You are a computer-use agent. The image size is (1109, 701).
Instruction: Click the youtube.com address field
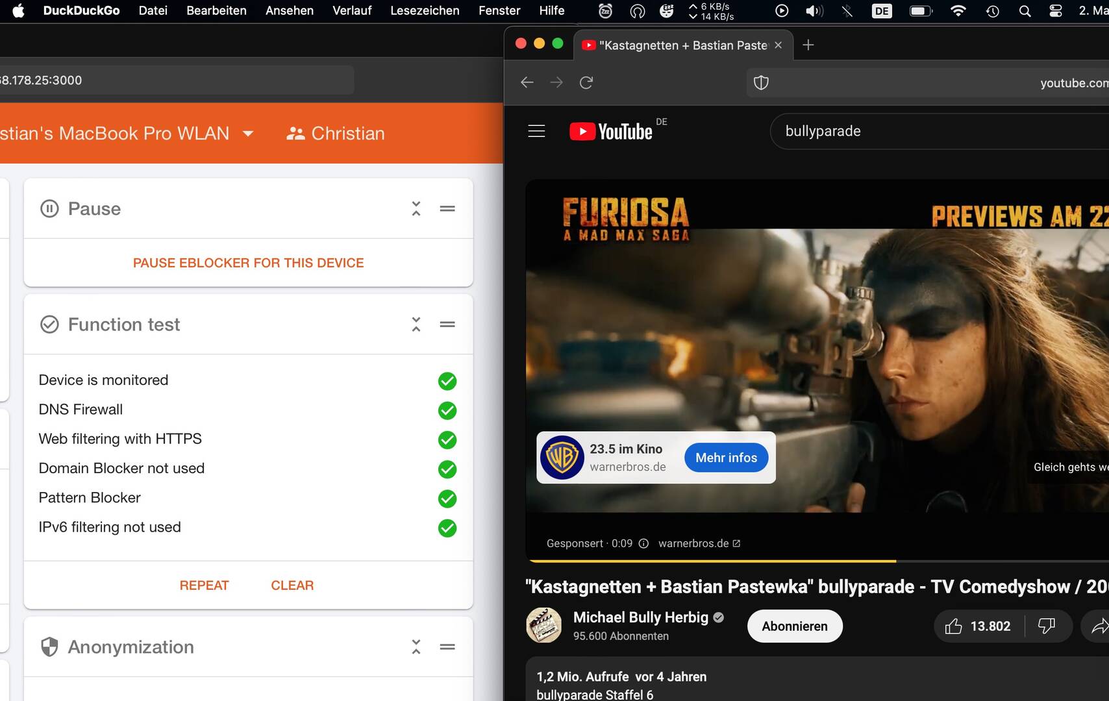pos(928,82)
